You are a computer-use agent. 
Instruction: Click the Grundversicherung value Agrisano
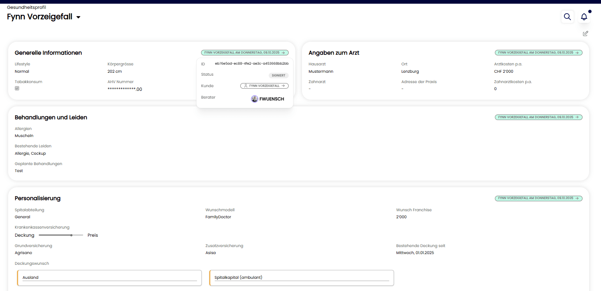coord(23,253)
